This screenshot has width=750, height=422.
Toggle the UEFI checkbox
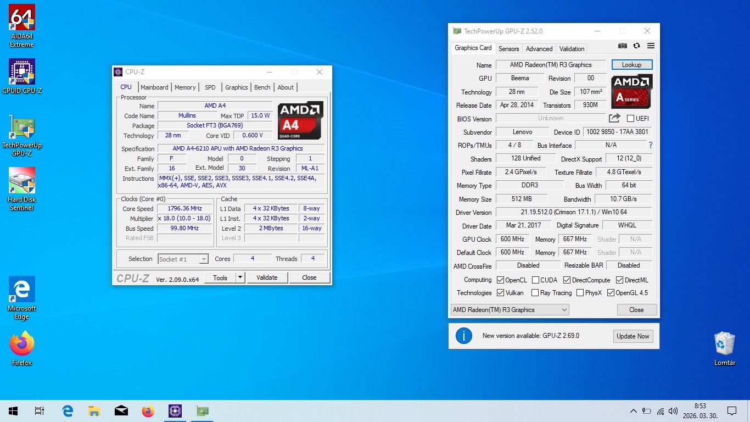[630, 119]
